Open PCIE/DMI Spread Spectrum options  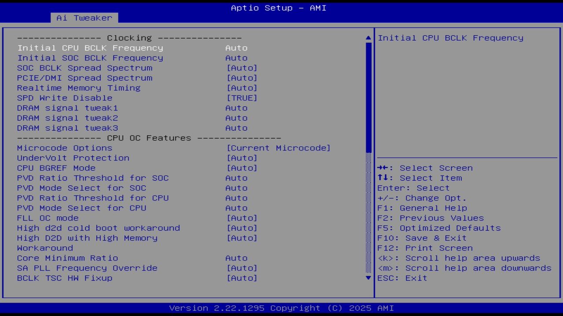[242, 78]
